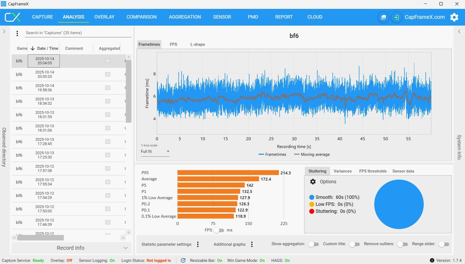465x264 pixels.
Task: Select the Stuttering tab
Action: 317,171
